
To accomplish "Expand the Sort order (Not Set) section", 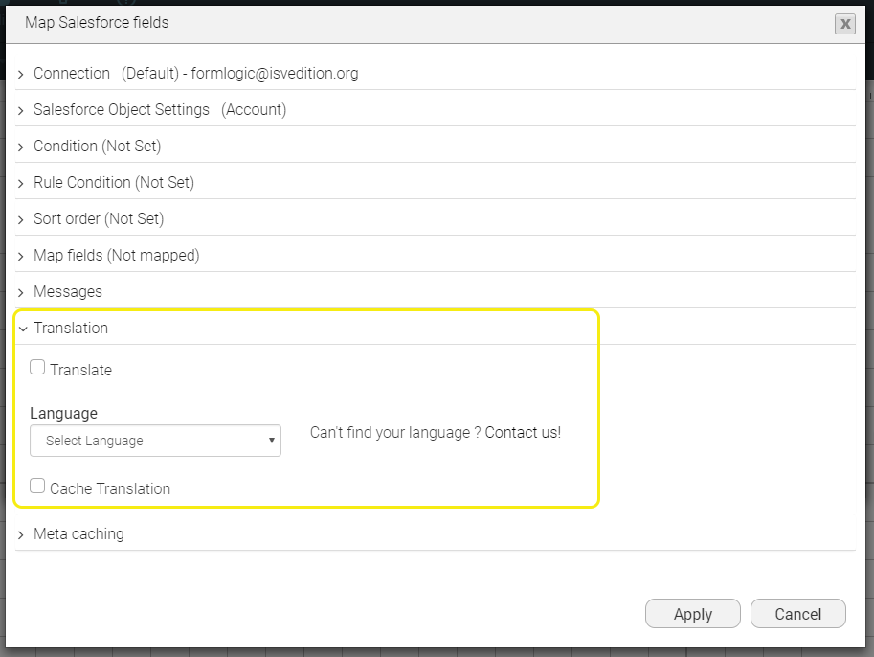I will [x=21, y=218].
